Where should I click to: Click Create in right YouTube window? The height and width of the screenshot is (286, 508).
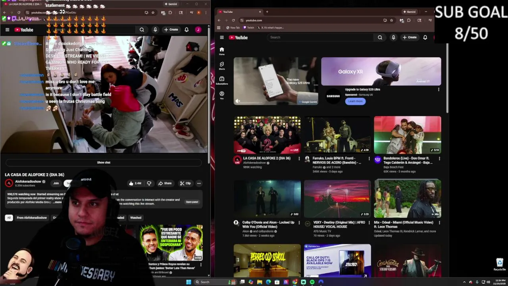point(409,37)
